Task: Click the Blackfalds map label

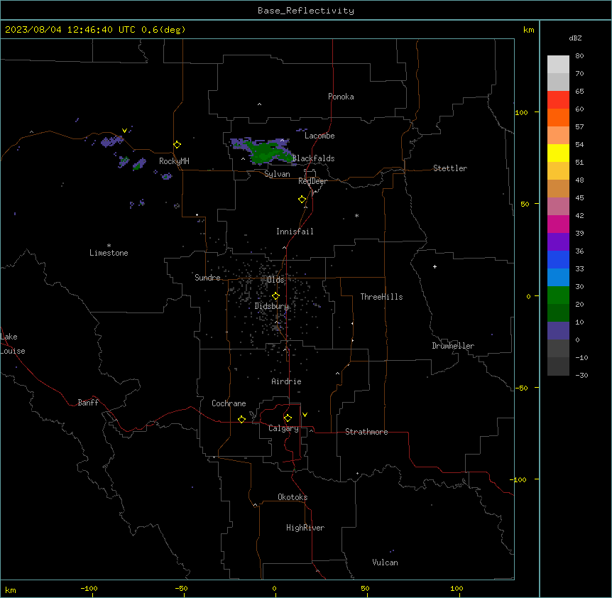Action: coord(313,158)
